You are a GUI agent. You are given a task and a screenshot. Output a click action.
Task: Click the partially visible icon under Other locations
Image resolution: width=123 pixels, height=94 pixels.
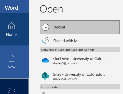point(44,93)
